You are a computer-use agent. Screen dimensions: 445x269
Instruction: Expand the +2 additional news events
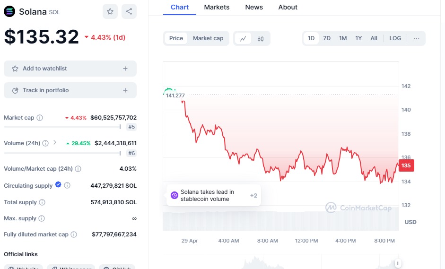click(x=253, y=195)
